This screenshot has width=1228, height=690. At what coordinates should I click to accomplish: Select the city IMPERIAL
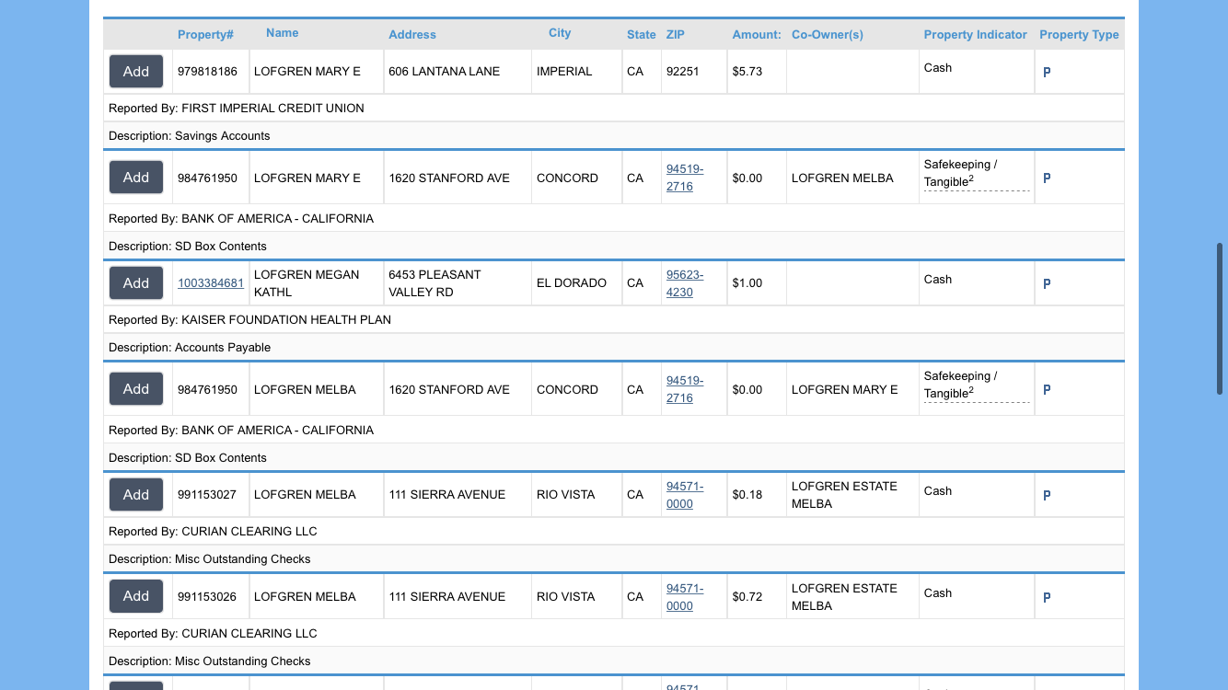tap(564, 72)
